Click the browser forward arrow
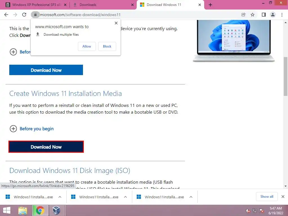 point(15,15)
